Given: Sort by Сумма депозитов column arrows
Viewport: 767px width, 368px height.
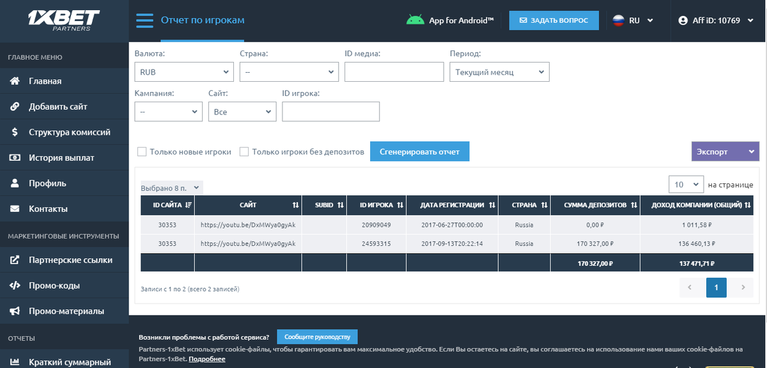Looking at the screenshot, I should tap(633, 205).
